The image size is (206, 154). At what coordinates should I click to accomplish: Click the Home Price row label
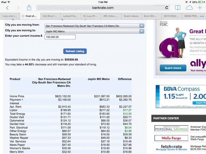click(17, 96)
